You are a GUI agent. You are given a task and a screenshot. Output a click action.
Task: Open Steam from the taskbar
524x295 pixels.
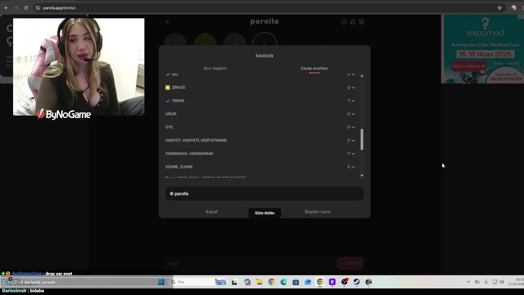(357, 282)
